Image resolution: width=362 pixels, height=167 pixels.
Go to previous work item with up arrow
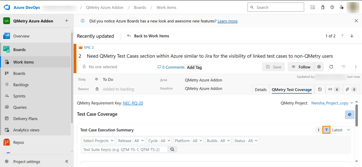pos(342,36)
